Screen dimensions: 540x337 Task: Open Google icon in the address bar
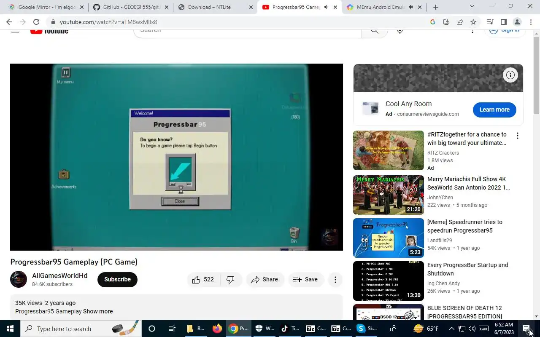click(433, 22)
